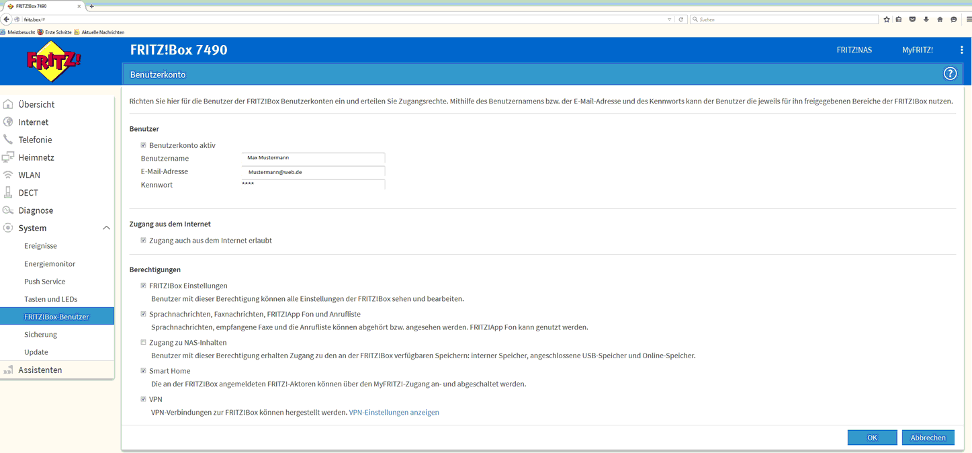Open Ereignisse in the System submenu

click(40, 246)
